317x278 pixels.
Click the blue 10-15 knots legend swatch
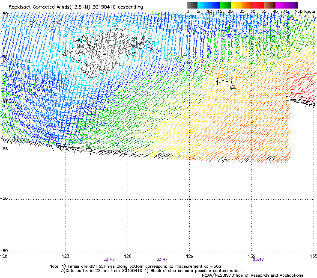[214, 5]
